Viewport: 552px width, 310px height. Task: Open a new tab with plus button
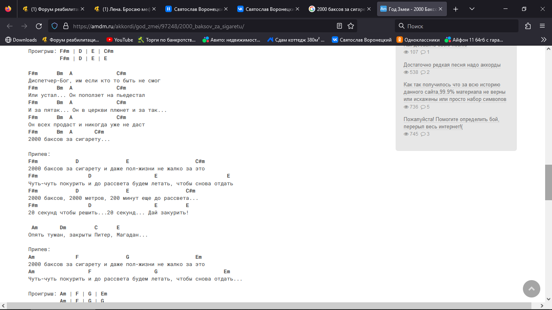pos(456,9)
